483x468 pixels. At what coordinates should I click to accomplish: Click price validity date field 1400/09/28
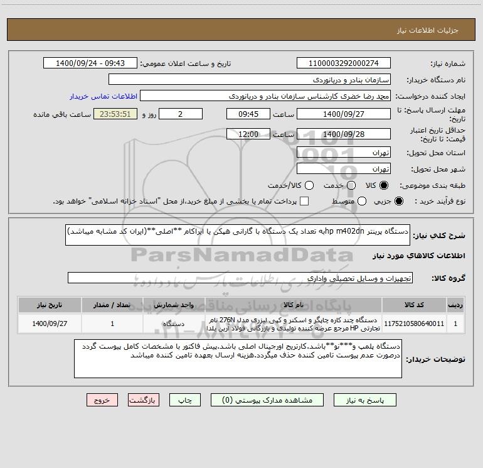344,134
